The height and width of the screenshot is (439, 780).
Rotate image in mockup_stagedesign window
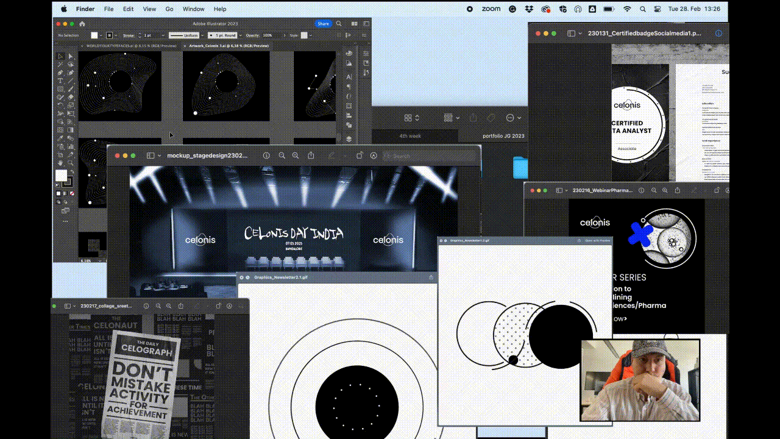(359, 155)
